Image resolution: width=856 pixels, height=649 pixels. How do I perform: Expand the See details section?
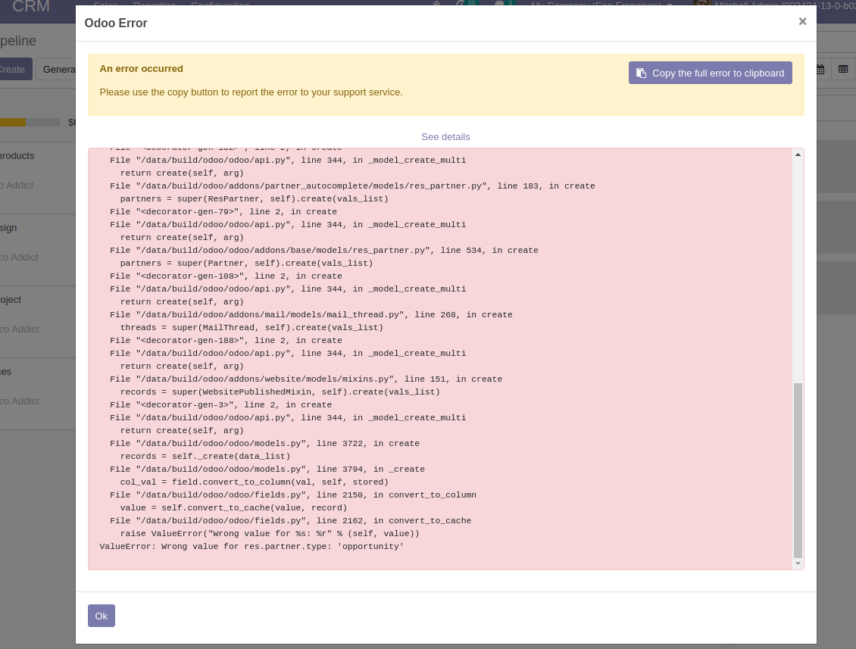tap(445, 136)
